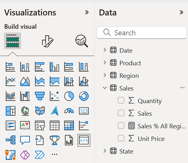Open more options for Sales table
Viewport: 188px width, 163px height.
182,88
